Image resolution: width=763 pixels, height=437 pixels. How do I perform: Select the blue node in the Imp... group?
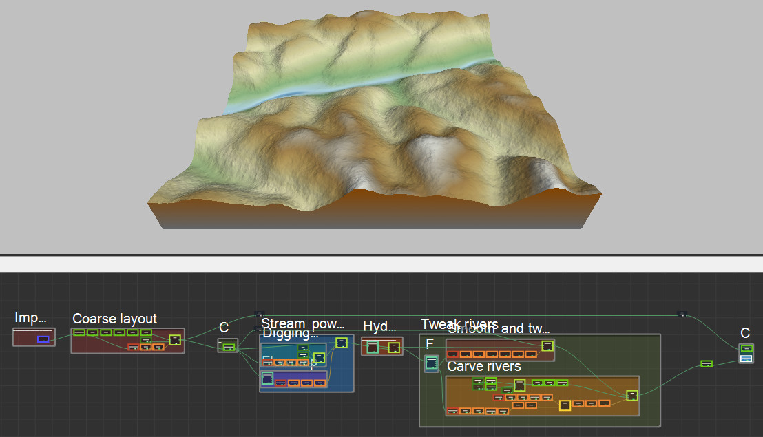tap(43, 339)
